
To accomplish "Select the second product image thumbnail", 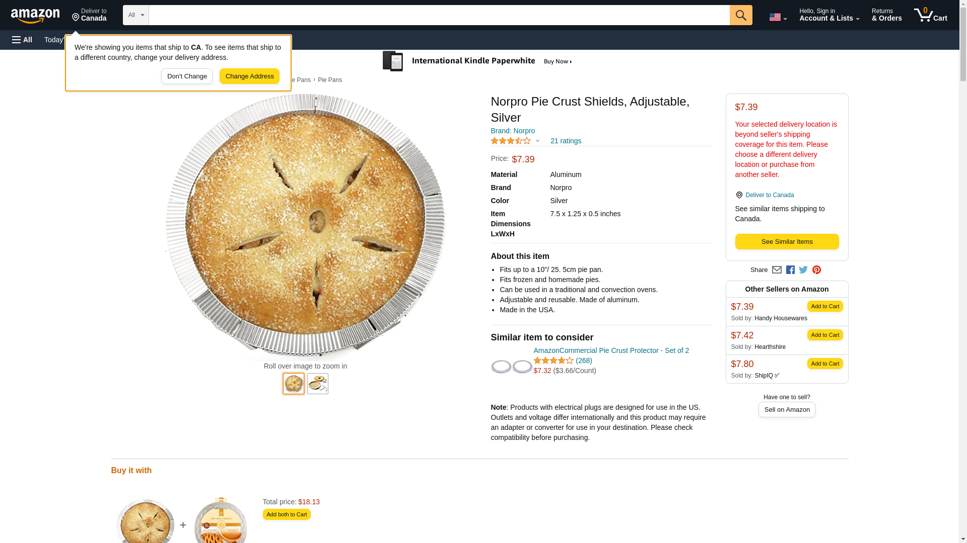I will 318,384.
